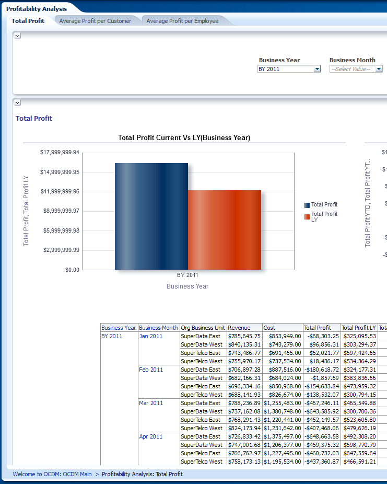This screenshot has width=387, height=484.
Task: Click the orange Total Profit LY legend swatch
Action: 307,217
